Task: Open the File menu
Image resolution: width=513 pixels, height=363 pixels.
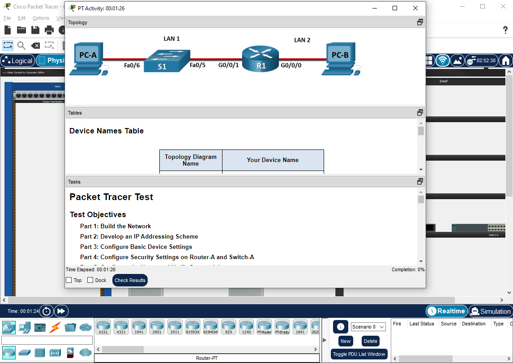Action: coord(7,18)
